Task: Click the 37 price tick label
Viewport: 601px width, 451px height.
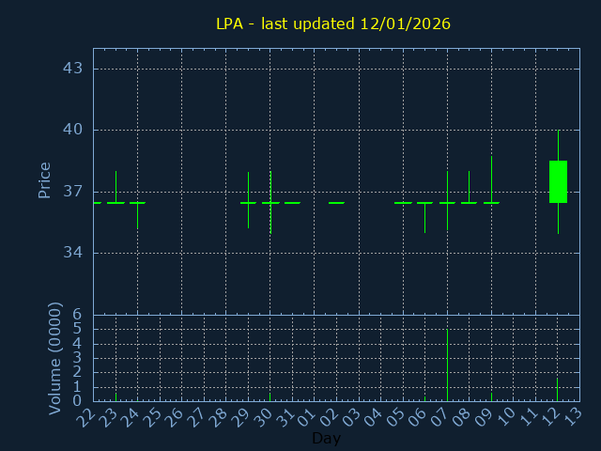Action: [73, 192]
